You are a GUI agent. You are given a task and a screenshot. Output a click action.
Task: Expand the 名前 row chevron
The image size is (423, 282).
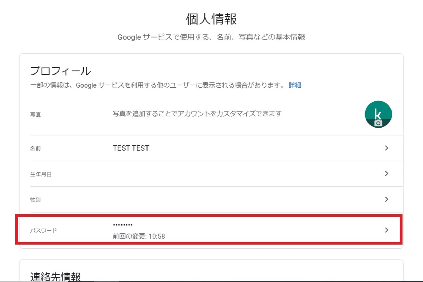(387, 148)
